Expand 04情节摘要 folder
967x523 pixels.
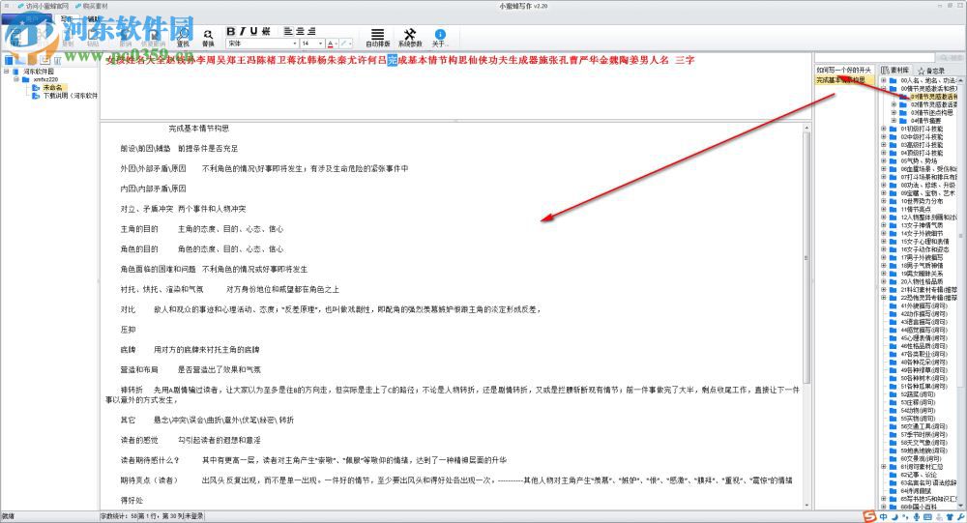pyautogui.click(x=894, y=121)
